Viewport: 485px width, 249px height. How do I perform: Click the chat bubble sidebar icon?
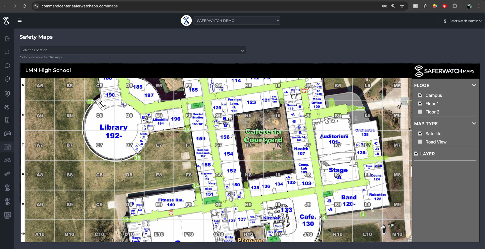pyautogui.click(x=7, y=66)
